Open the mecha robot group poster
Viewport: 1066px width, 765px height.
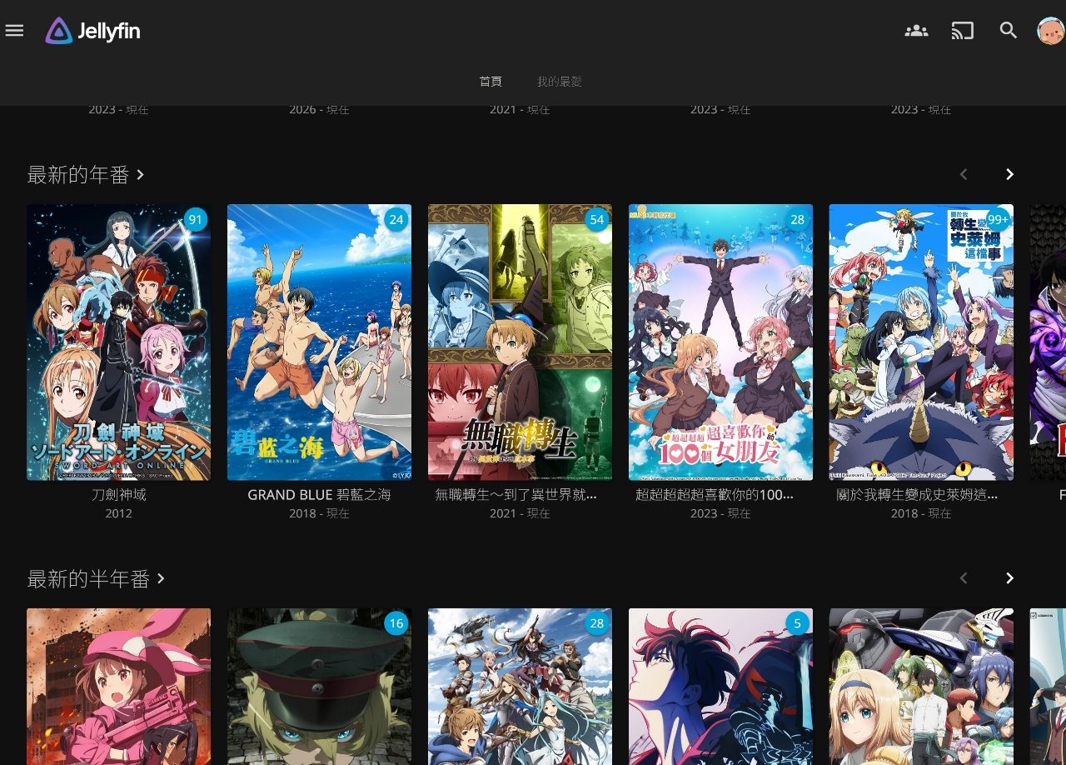[x=921, y=687]
